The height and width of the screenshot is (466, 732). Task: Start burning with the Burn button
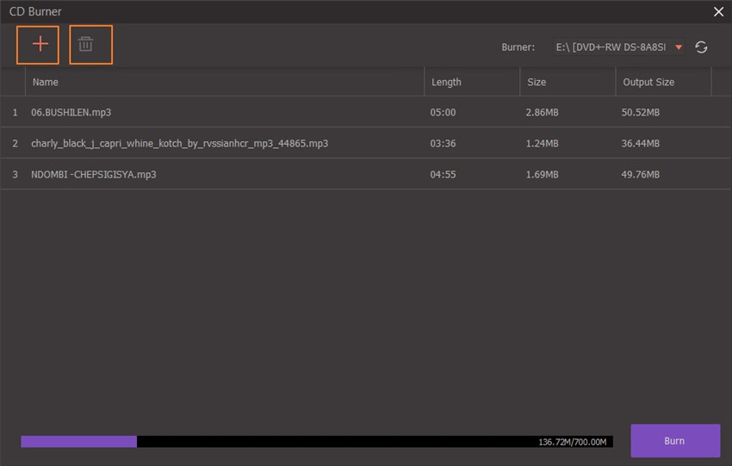(x=674, y=440)
